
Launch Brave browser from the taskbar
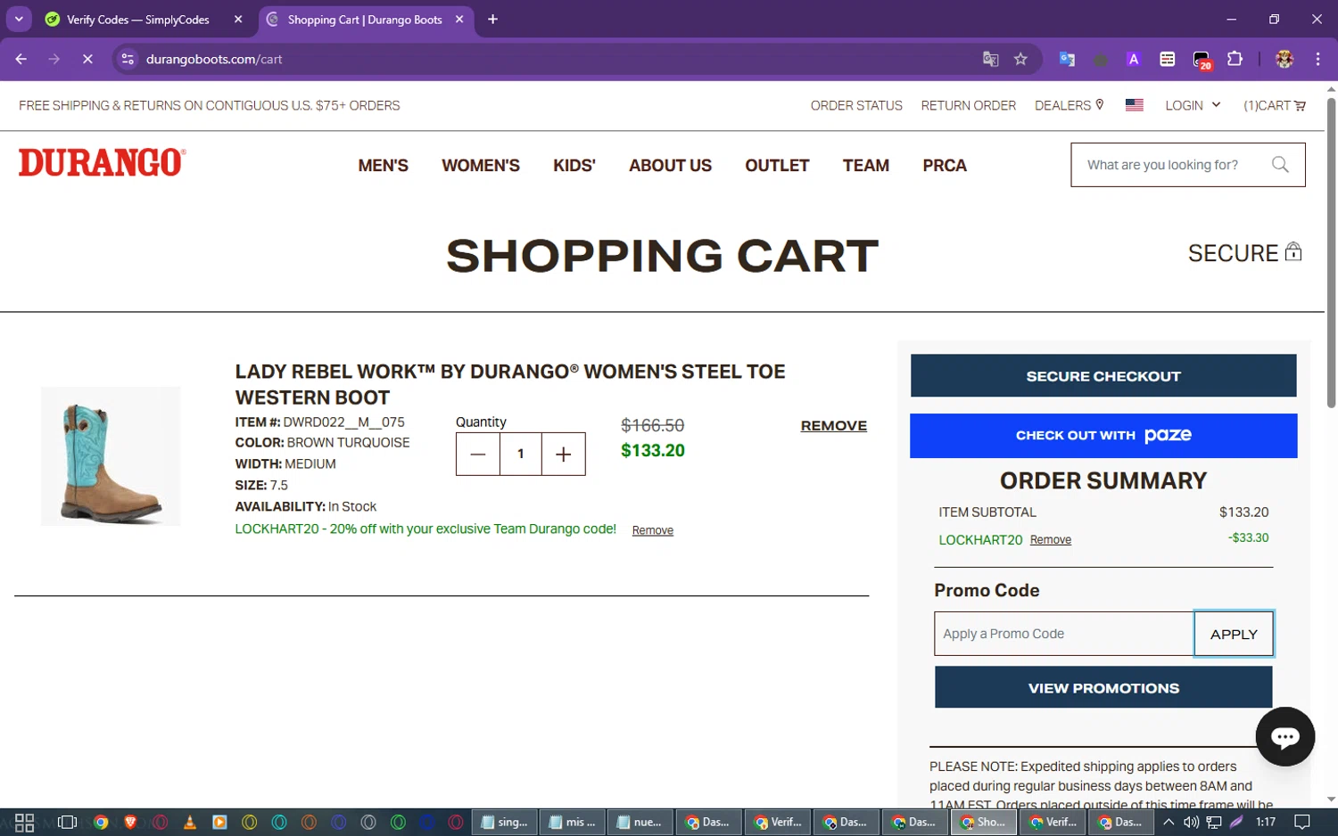click(130, 822)
